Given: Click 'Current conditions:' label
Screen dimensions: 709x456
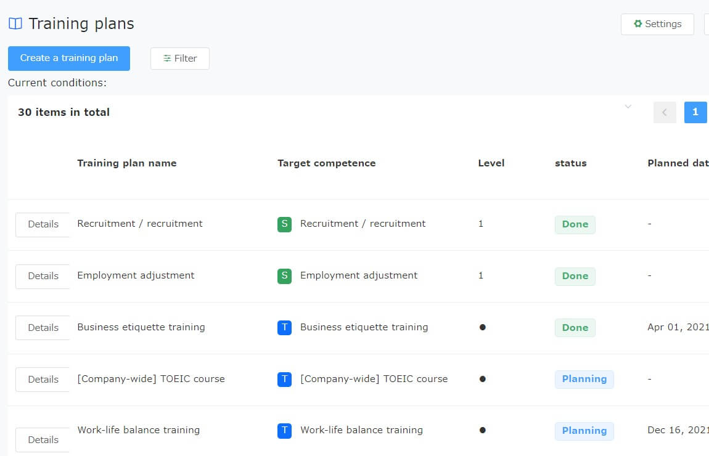Looking at the screenshot, I should 57,83.
